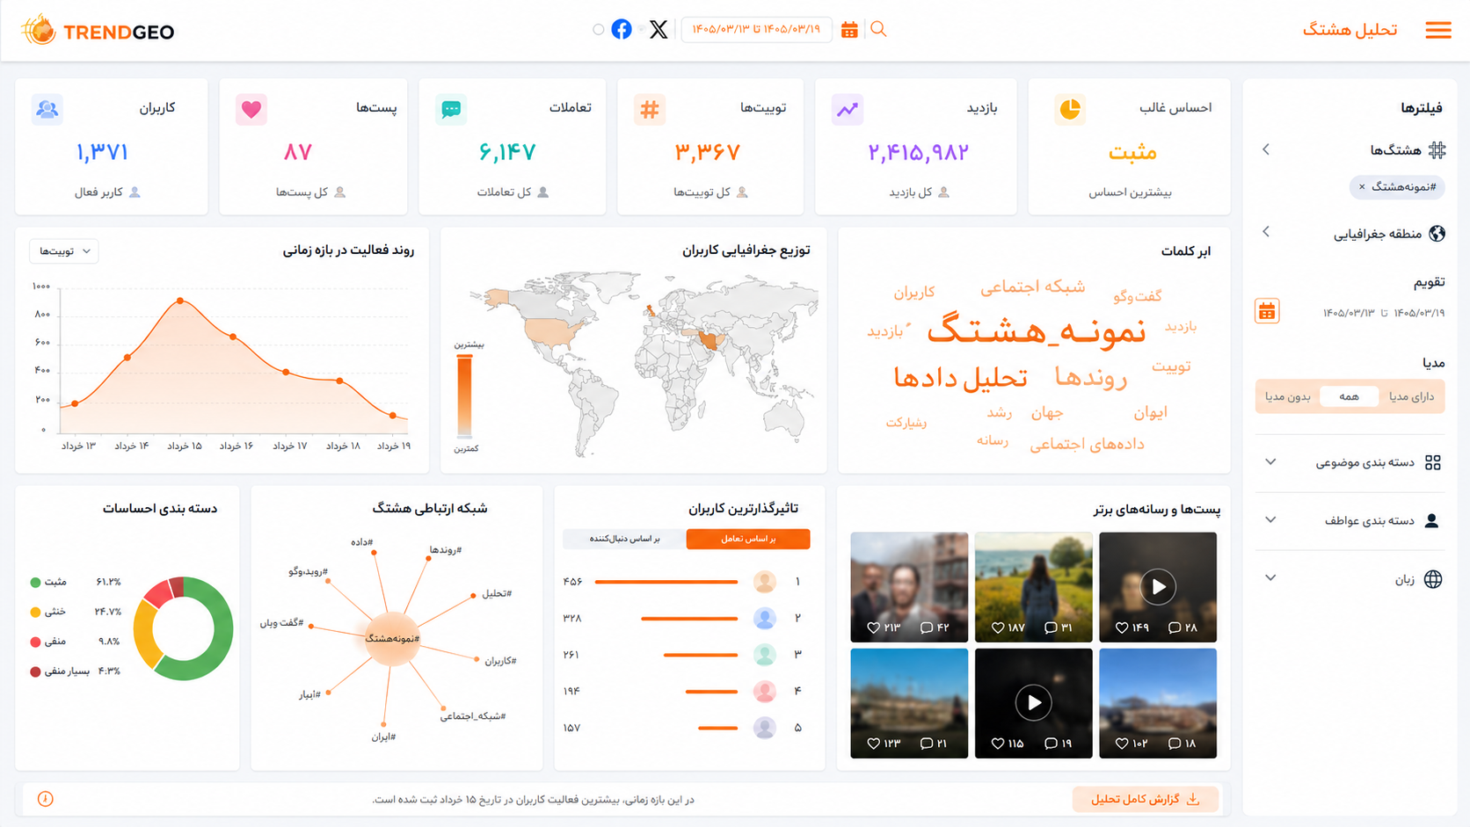
Task: Open the calendar icon in تقویم filter
Action: click(1267, 311)
